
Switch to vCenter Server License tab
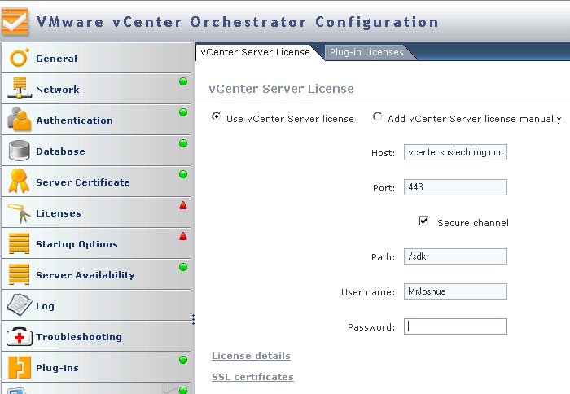pyautogui.click(x=255, y=52)
